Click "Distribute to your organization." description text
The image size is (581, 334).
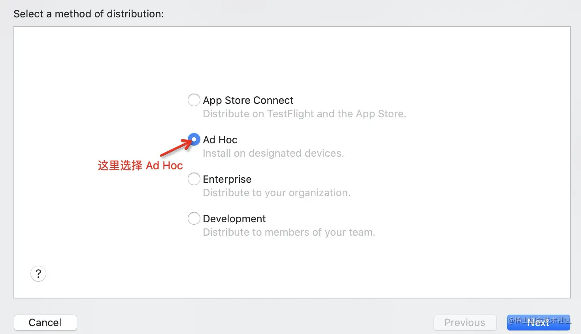click(x=277, y=193)
